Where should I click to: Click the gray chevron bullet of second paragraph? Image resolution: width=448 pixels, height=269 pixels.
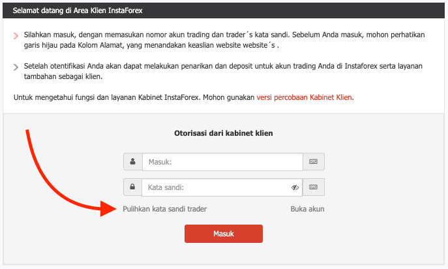coord(16,67)
